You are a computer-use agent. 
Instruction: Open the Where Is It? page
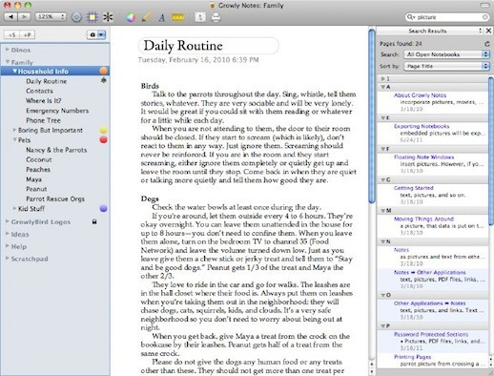click(x=44, y=101)
